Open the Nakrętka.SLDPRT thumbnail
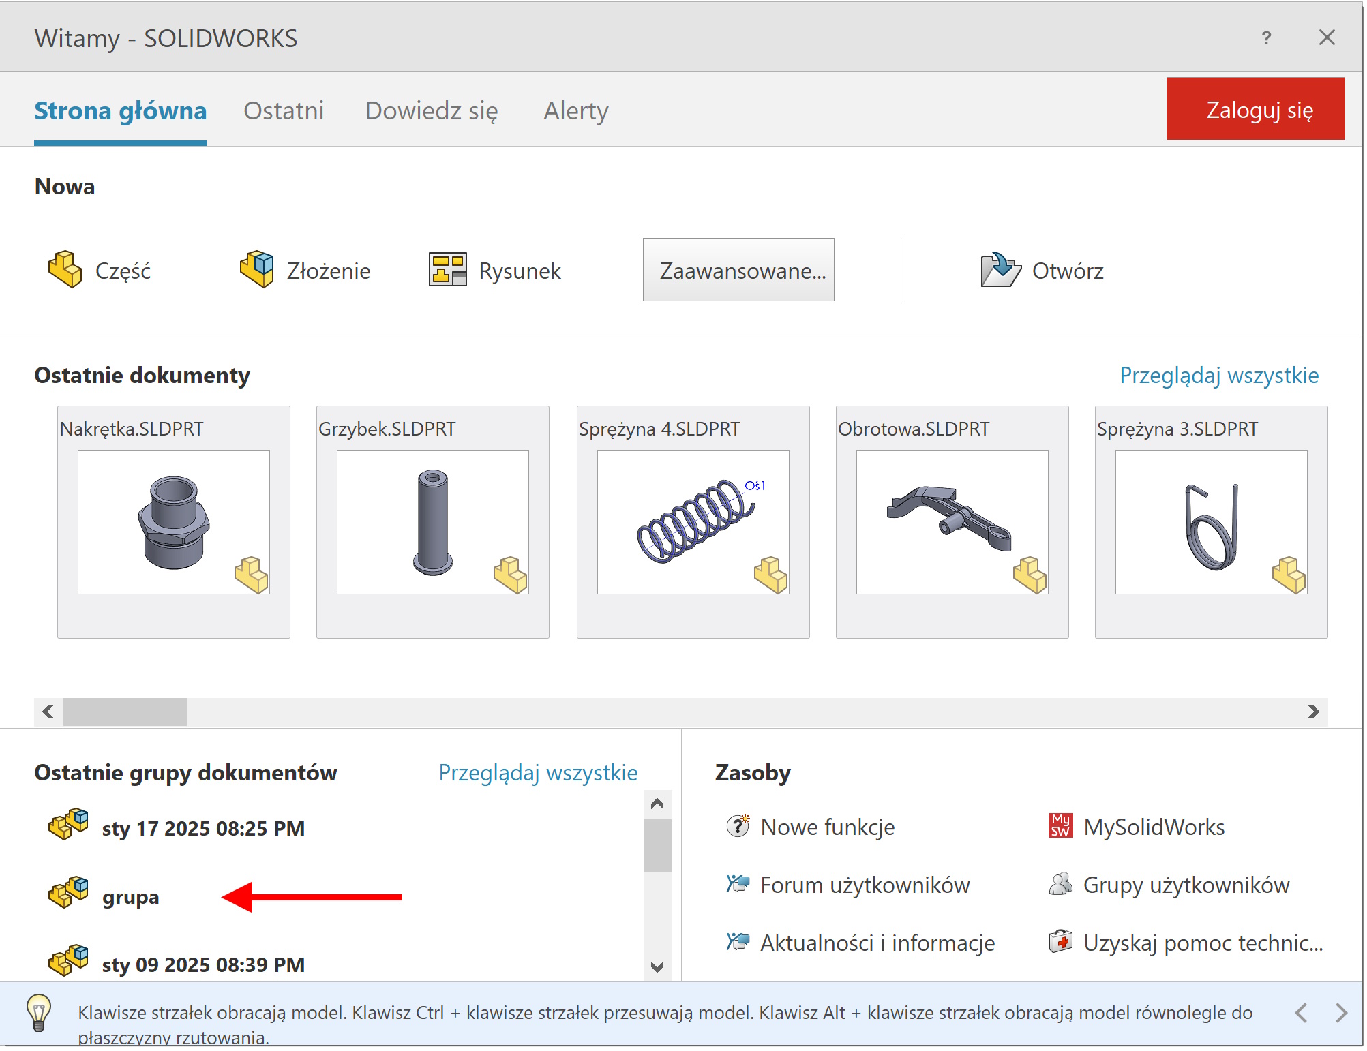 (x=174, y=522)
